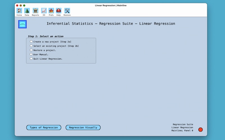Viewport: 225px width, 140px height.
Task: Open Regression Visually button
Action: point(83,127)
